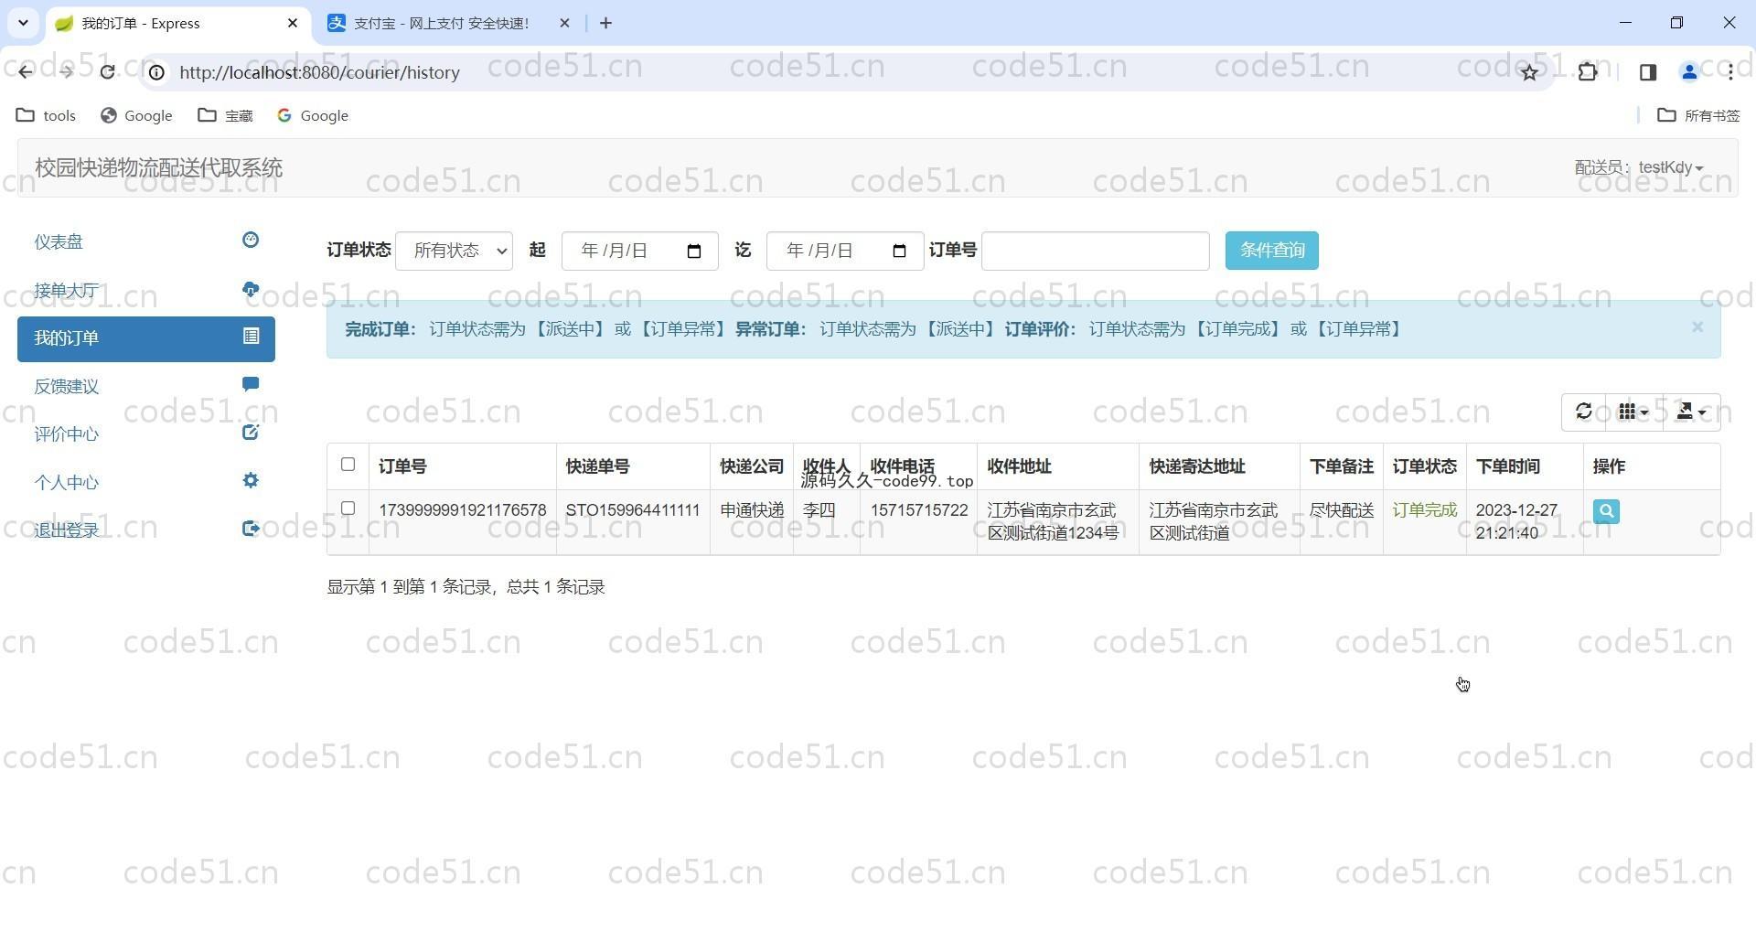Screen dimensions: 1756x942
Task: Tick the checkbox for order 1739999991921176578
Action: tap(348, 508)
